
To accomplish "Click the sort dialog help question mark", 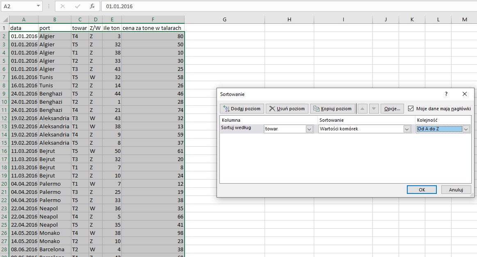I will [446, 94].
